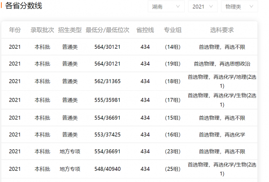Click the 各省分数线 section heading
This screenshot has height=182, width=269.
[x=23, y=6]
